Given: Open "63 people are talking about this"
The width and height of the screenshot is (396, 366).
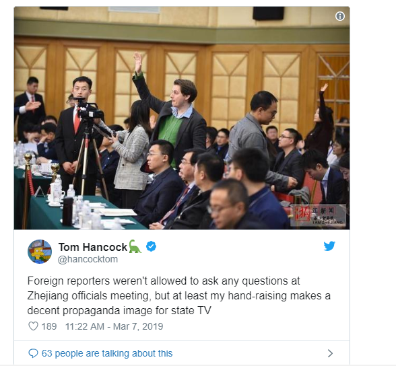Looking at the screenshot, I should point(107,353).
